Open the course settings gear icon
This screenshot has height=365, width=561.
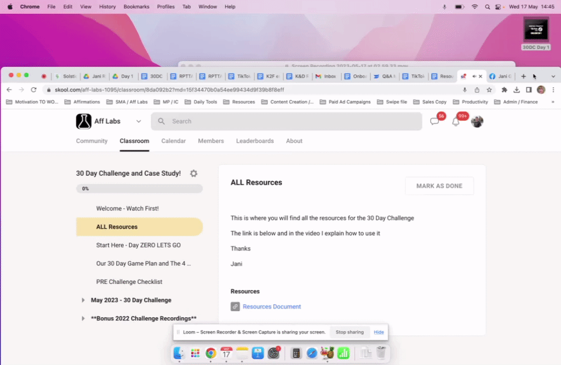point(193,174)
